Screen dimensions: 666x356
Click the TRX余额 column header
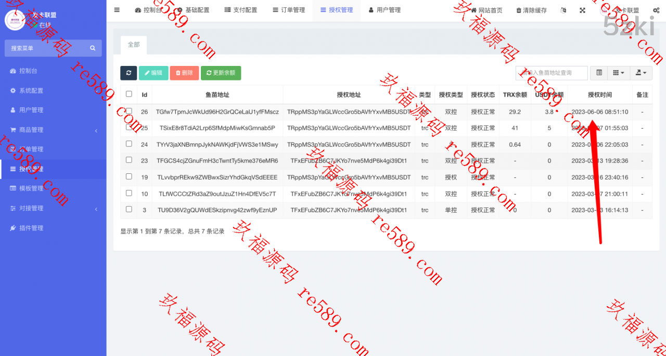(x=515, y=95)
